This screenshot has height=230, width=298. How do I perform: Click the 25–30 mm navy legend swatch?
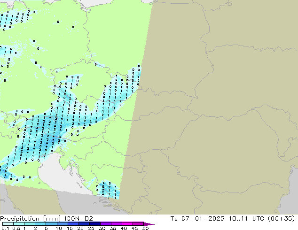94,224
